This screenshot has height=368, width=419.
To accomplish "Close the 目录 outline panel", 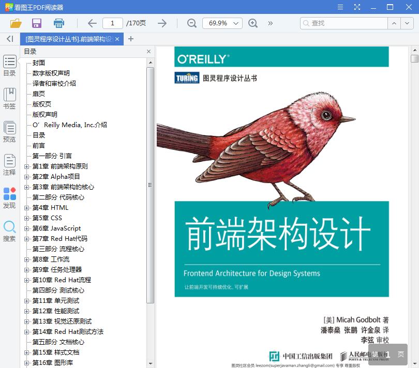I will coord(149,51).
